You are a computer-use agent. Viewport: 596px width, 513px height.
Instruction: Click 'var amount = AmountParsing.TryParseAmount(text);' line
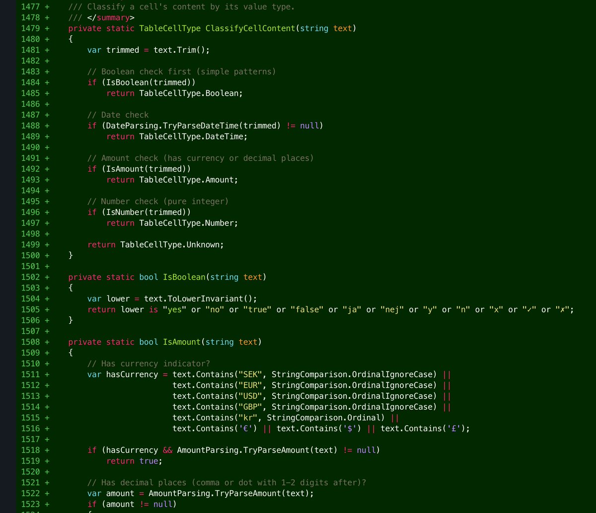(x=201, y=494)
